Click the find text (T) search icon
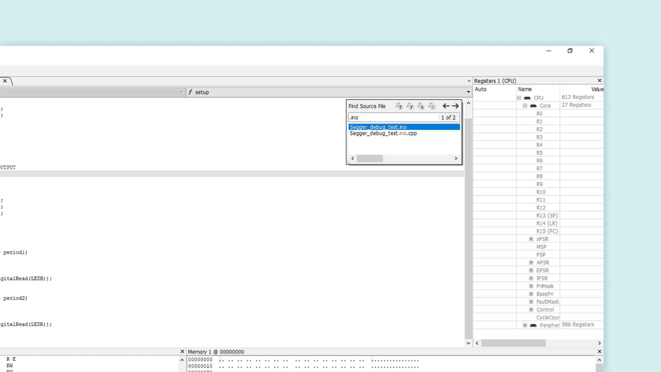The height and width of the screenshot is (372, 661). pyautogui.click(x=399, y=106)
